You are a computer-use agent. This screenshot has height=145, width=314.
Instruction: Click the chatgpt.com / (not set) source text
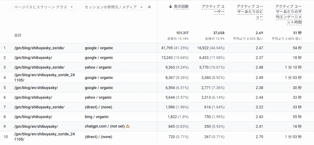pyautogui.click(x=105, y=126)
